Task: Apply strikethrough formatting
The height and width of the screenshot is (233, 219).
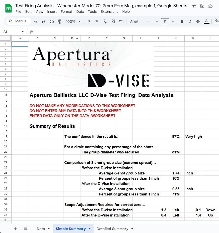Action: 198,21
